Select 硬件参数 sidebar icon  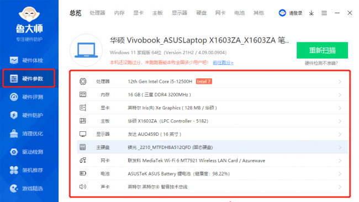click(x=14, y=79)
